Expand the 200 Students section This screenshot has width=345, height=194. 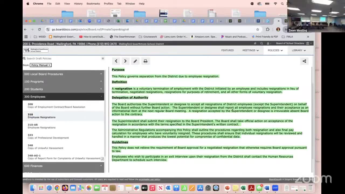pos(64,89)
